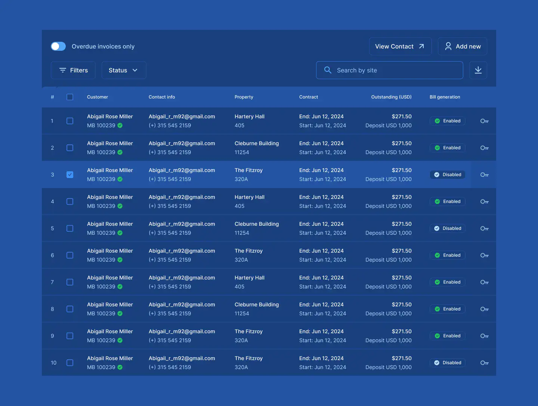The width and height of the screenshot is (538, 406).
Task: Click the Property column header
Action: point(244,97)
